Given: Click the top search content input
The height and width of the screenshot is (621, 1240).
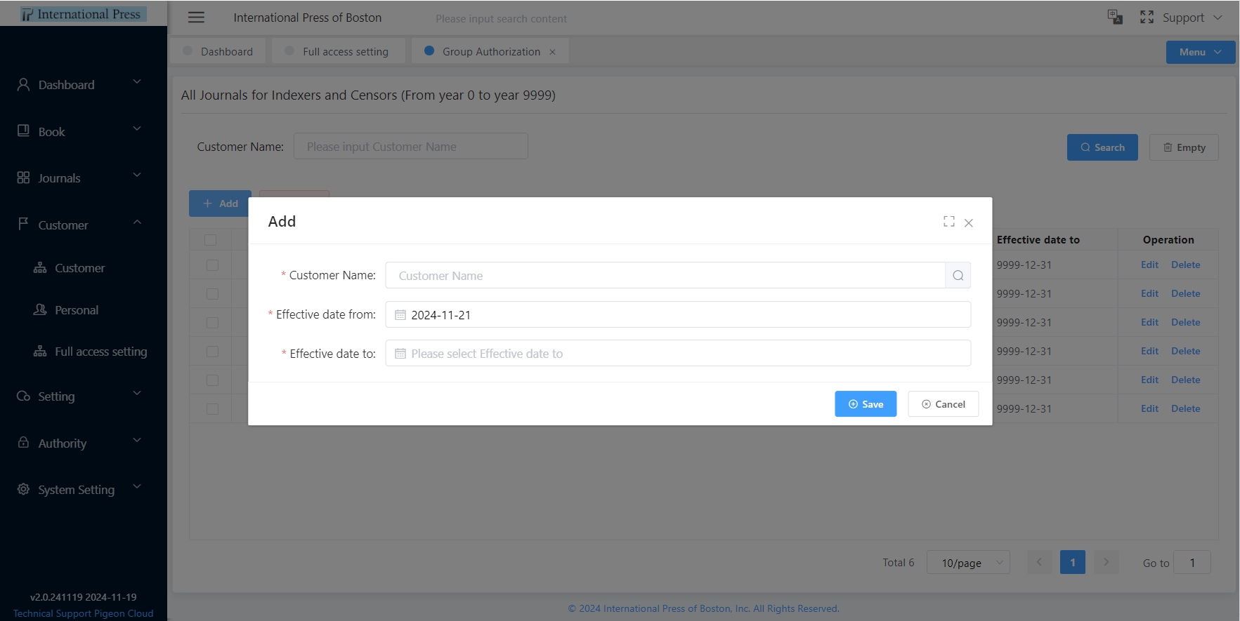Looking at the screenshot, I should pos(501,19).
